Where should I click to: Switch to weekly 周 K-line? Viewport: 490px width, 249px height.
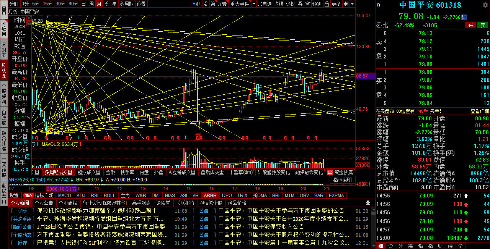[91, 4]
